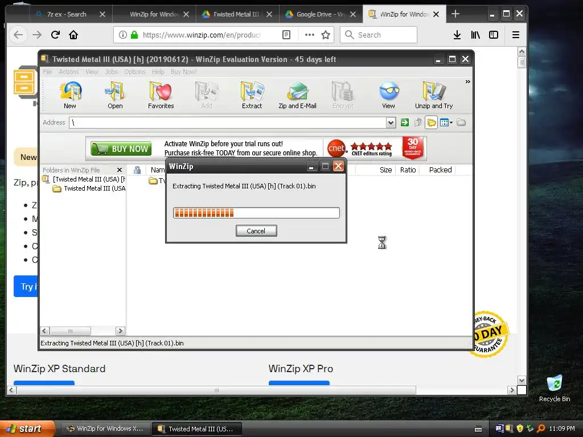This screenshot has width=583, height=437.
Task: Sort by the Packed column header
Action: [x=440, y=170]
